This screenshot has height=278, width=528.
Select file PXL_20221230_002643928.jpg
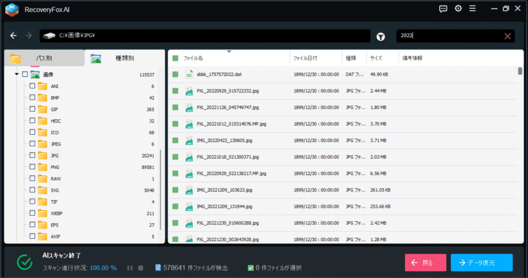227,240
